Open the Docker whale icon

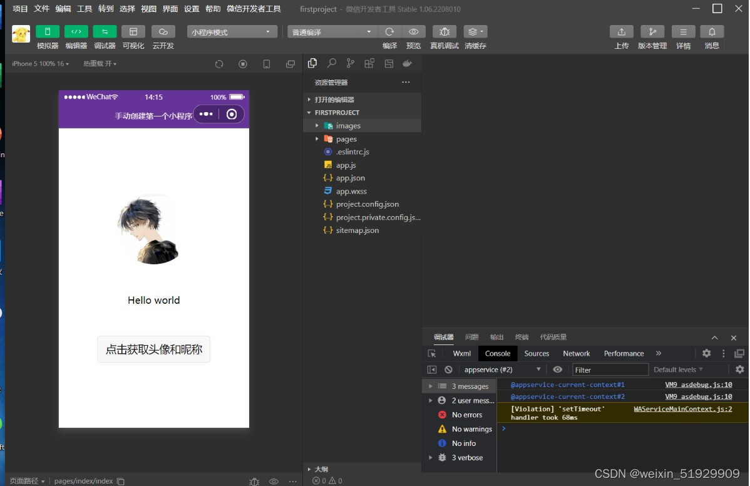[x=408, y=63]
